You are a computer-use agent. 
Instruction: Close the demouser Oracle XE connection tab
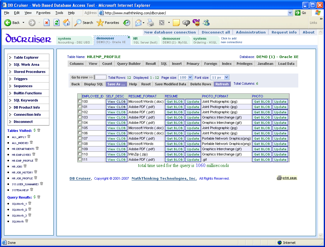(x=129, y=37)
